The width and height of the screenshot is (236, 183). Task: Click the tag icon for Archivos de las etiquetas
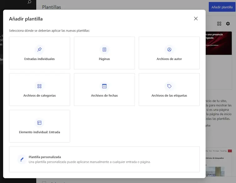click(x=169, y=86)
